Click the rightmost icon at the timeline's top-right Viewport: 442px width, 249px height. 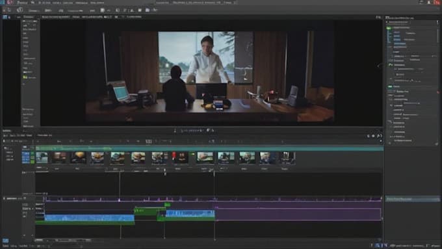point(380,136)
